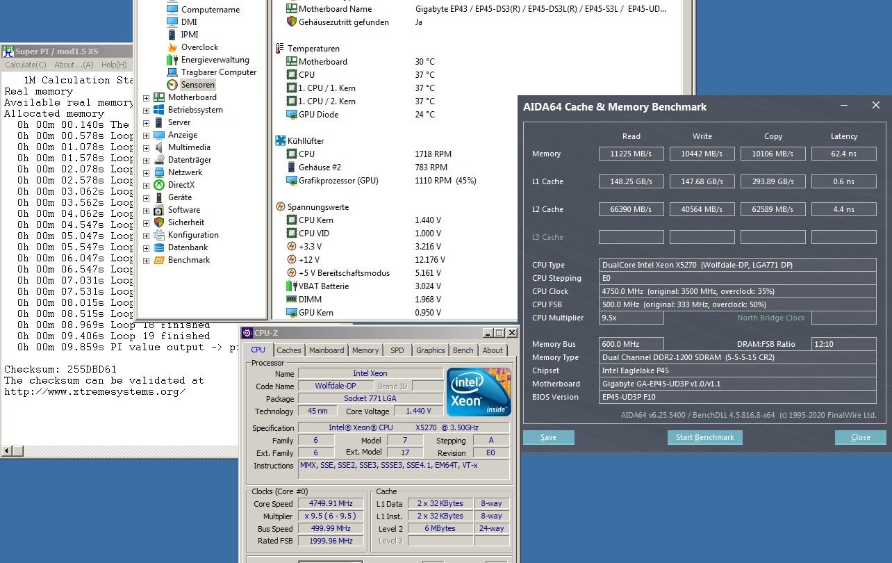This screenshot has height=563, width=892.
Task: Expand the Netzwerk tree node
Action: point(146,172)
